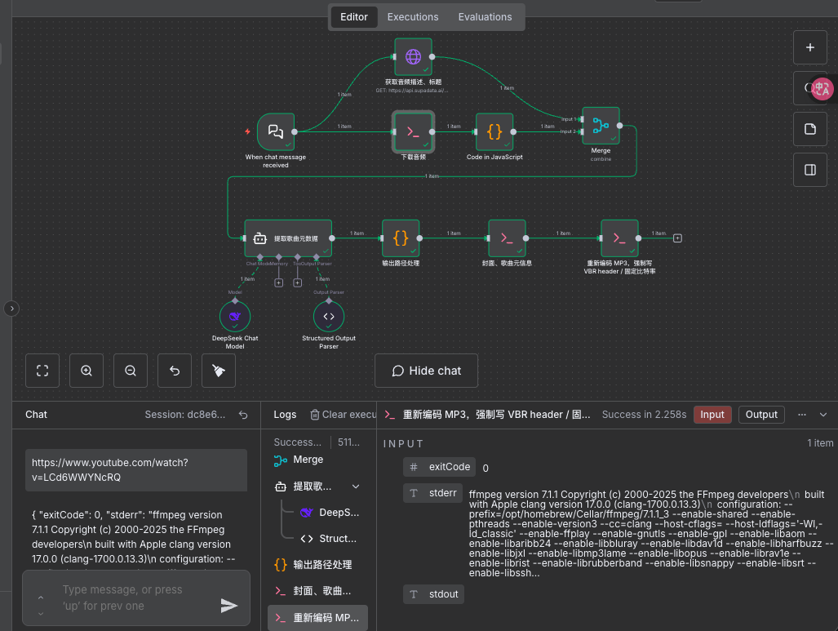Add a sticky note to canvas
This screenshot has height=631, width=838.
coord(810,129)
